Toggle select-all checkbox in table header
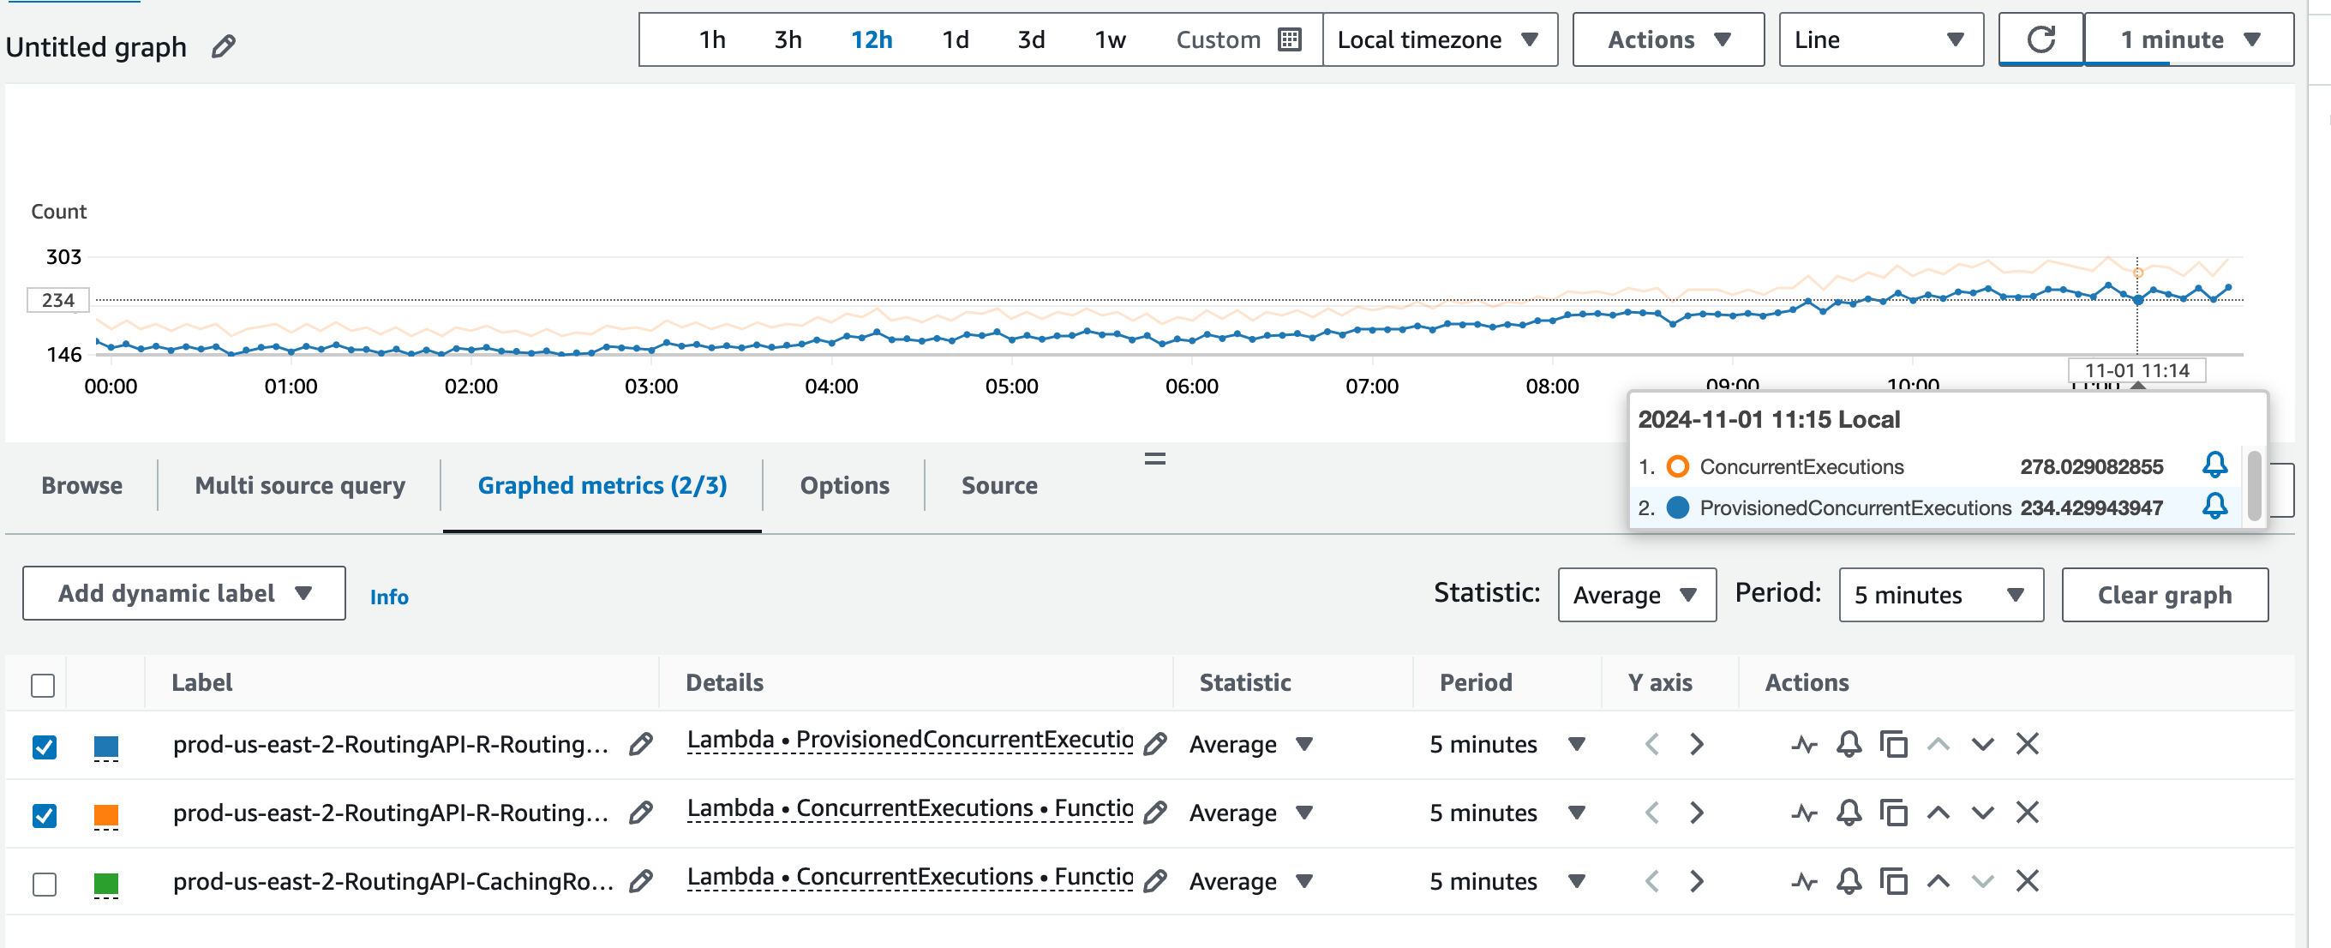The height and width of the screenshot is (948, 2331). pos(43,686)
